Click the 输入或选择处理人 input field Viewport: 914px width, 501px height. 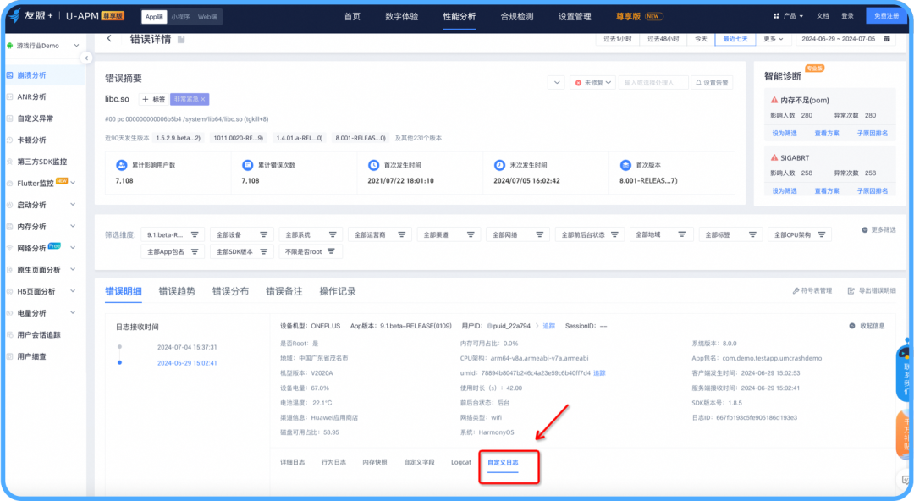coord(652,83)
